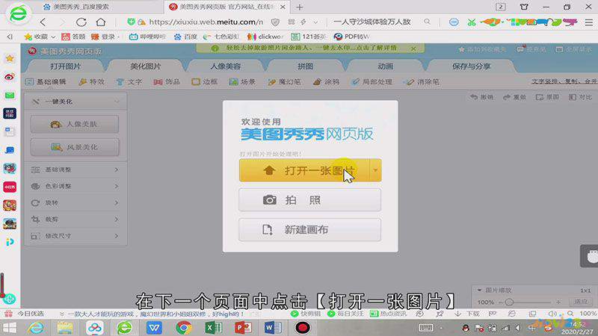Screen dimensions: 598x336
Task: Open Excel from the taskbar
Action: 214,328
